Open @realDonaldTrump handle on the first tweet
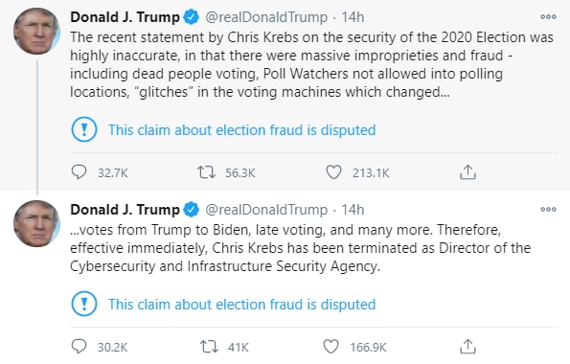570x364 pixels. 266,17
